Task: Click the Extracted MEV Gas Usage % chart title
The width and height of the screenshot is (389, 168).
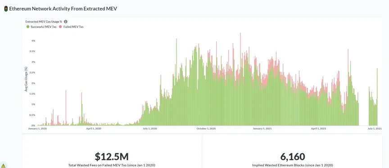Action: coord(44,22)
